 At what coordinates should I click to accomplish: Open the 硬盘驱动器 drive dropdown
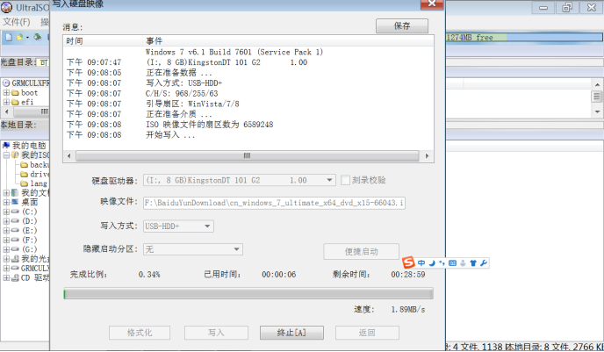(329, 180)
